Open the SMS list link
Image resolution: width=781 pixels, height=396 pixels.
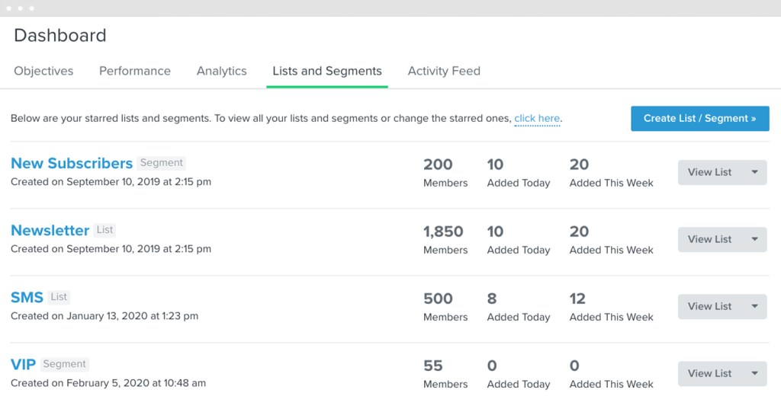[27, 297]
